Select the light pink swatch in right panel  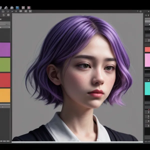click(x=147, y=60)
